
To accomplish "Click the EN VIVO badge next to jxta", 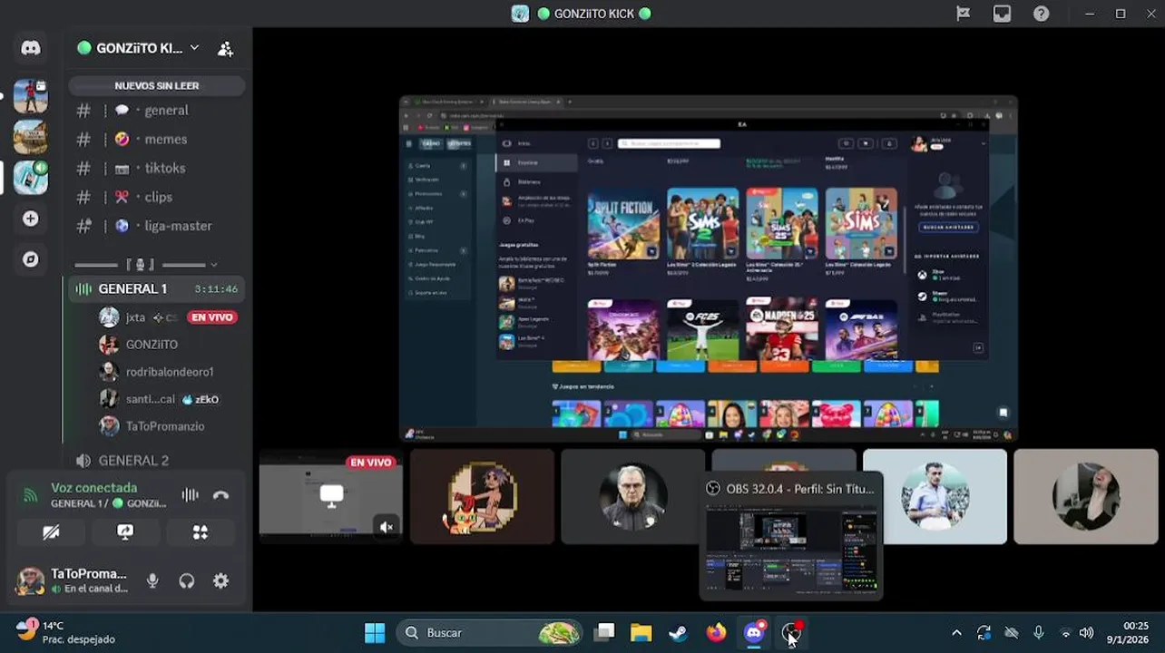I will 212,317.
